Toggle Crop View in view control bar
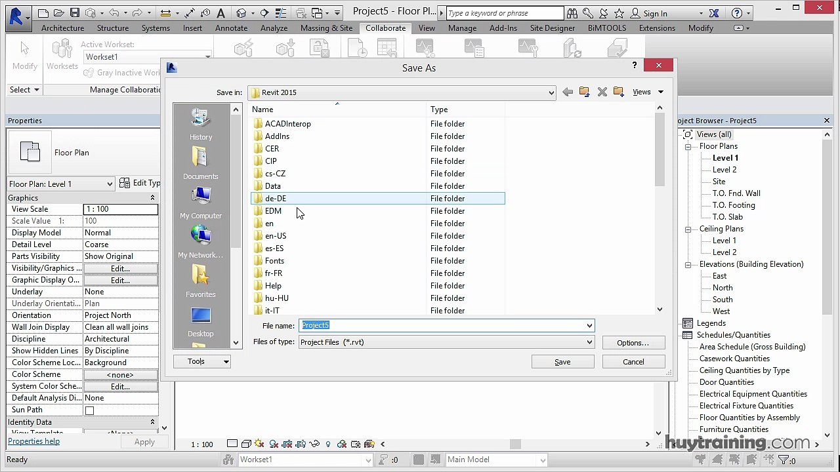 click(x=287, y=444)
